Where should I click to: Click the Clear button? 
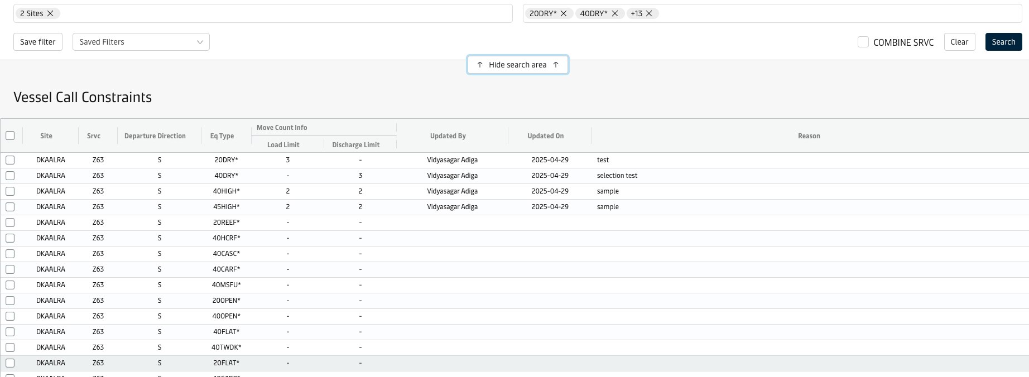(x=959, y=42)
